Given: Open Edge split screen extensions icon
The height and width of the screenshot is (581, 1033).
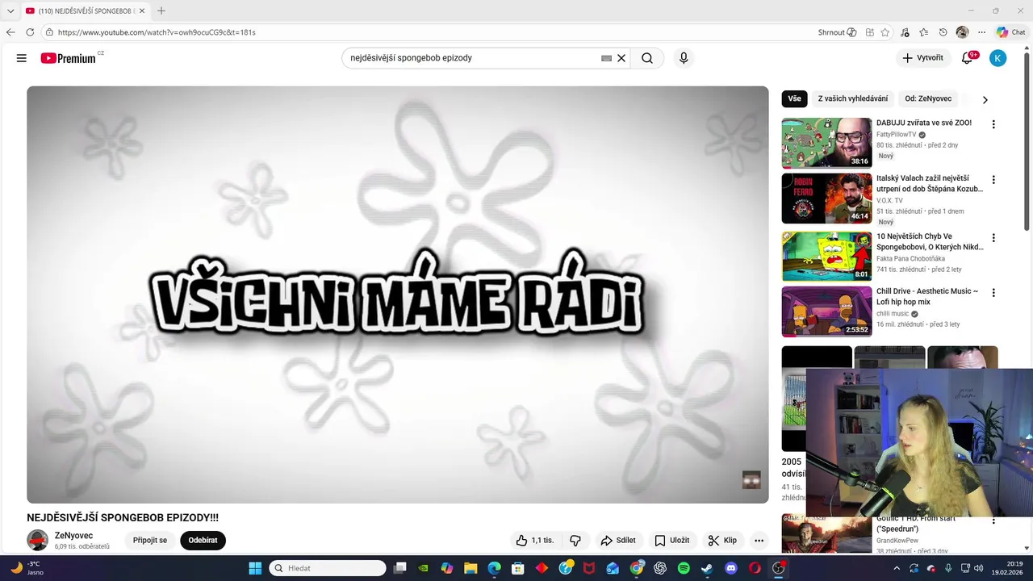Looking at the screenshot, I should pyautogui.click(x=870, y=32).
